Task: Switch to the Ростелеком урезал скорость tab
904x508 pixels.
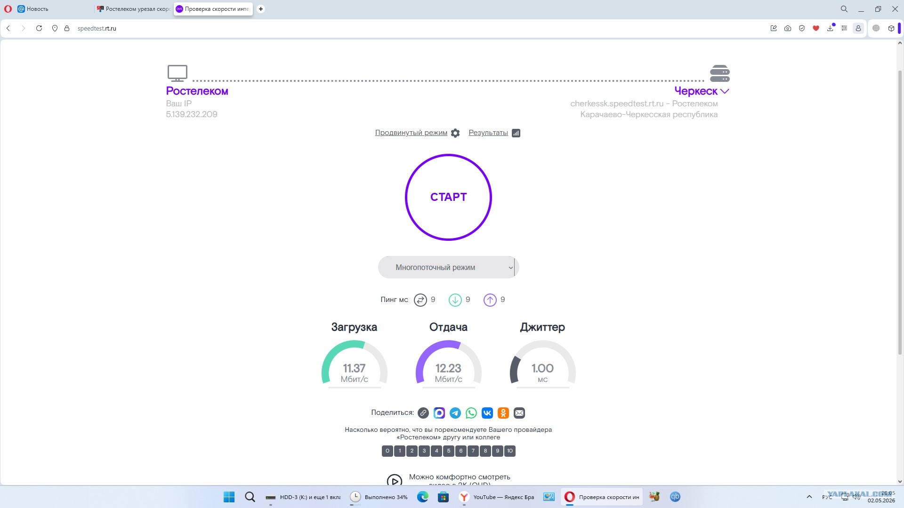Action: tap(133, 9)
